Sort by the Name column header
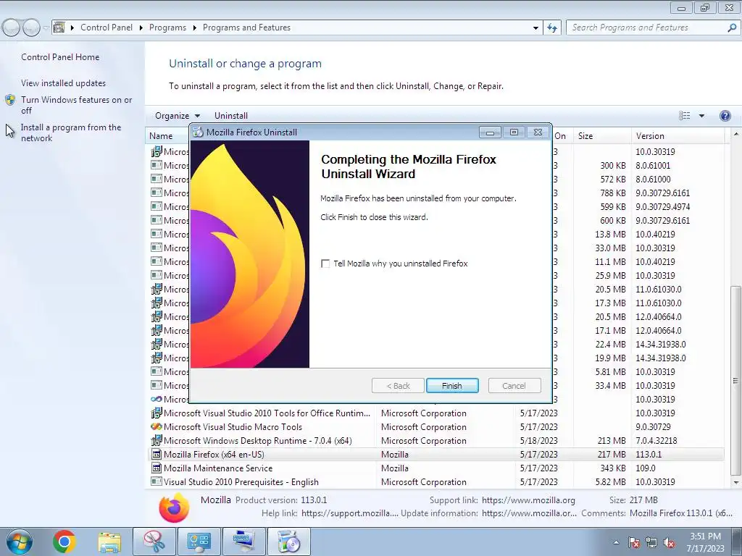Viewport: 742px width, 556px height. [168, 135]
